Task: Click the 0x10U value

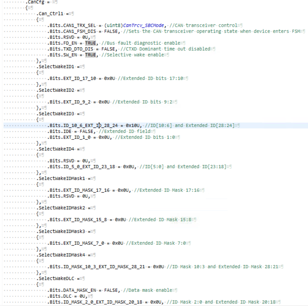Action: coord(132,125)
